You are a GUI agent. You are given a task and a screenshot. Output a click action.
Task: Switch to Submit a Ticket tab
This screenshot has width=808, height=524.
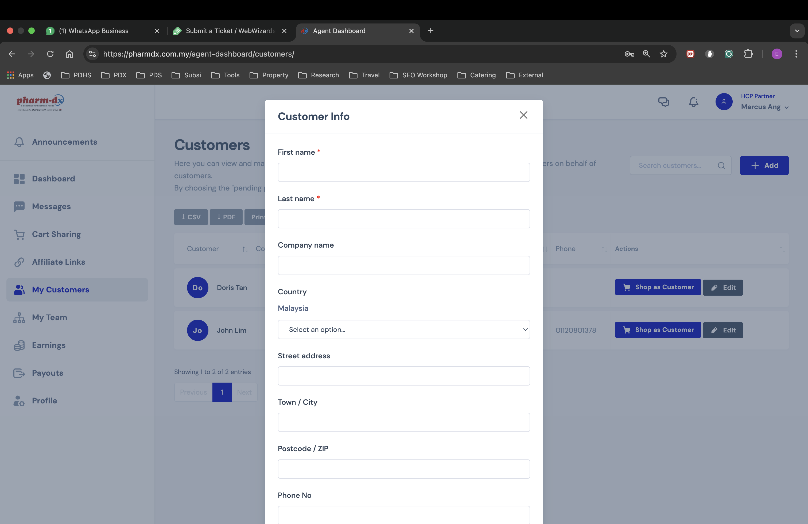(230, 31)
